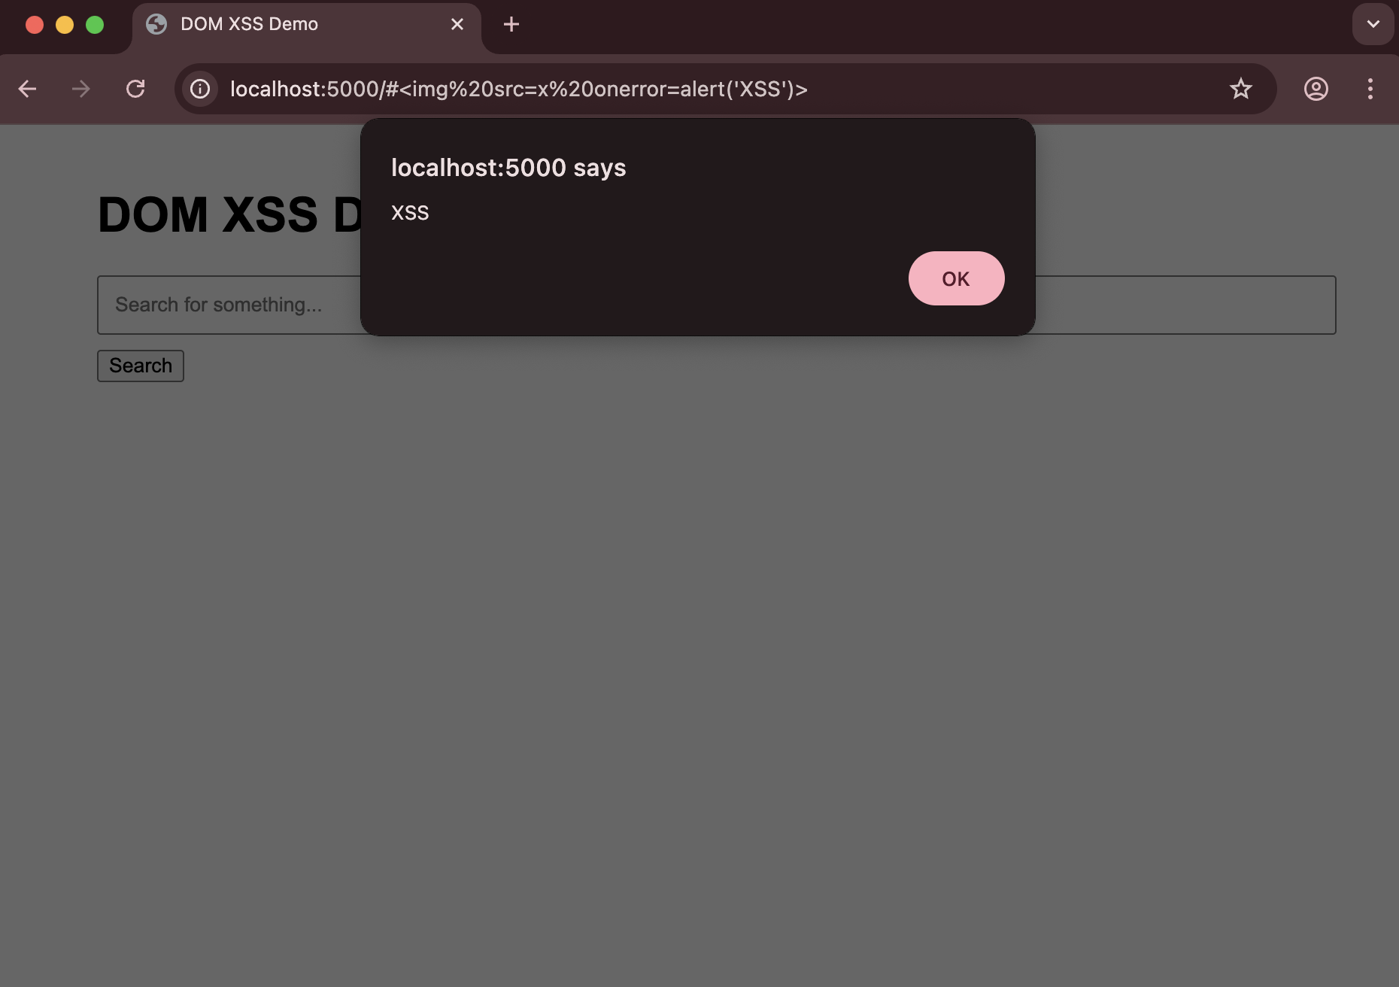This screenshot has width=1399, height=987.
Task: Click the Search button on the page
Action: click(x=140, y=366)
